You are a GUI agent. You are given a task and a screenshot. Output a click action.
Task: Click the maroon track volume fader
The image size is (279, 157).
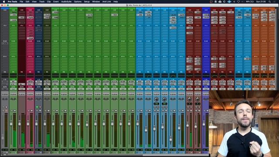pyautogui.click(x=19, y=123)
